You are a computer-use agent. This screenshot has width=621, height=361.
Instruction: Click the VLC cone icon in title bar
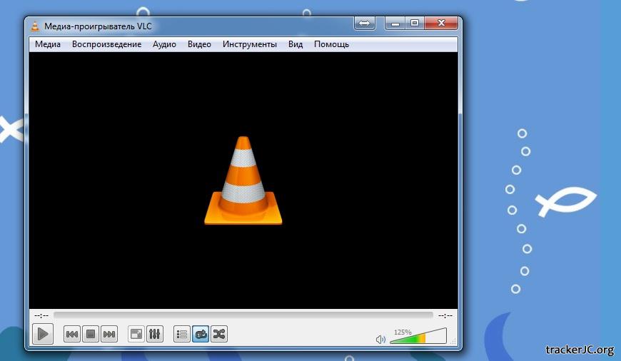point(36,26)
